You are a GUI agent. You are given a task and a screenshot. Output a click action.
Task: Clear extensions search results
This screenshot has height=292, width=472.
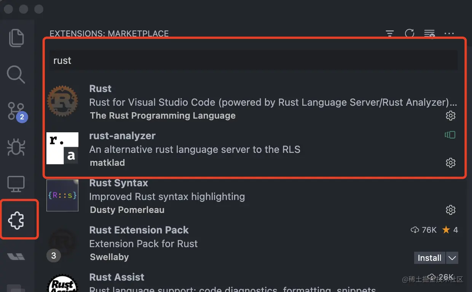[x=429, y=33]
